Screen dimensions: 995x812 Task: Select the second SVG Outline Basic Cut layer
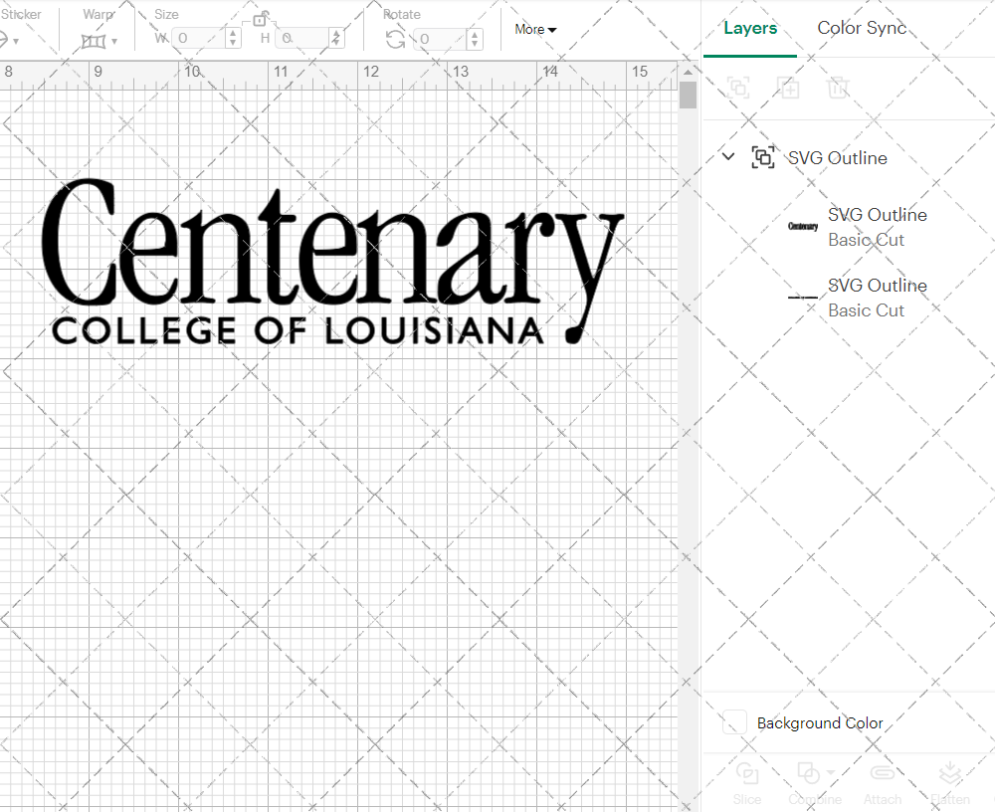click(x=877, y=298)
